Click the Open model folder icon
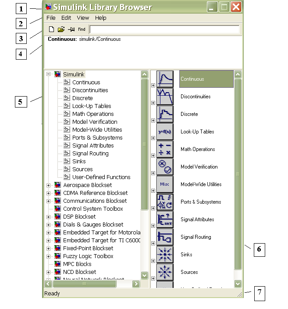 coord(61,29)
